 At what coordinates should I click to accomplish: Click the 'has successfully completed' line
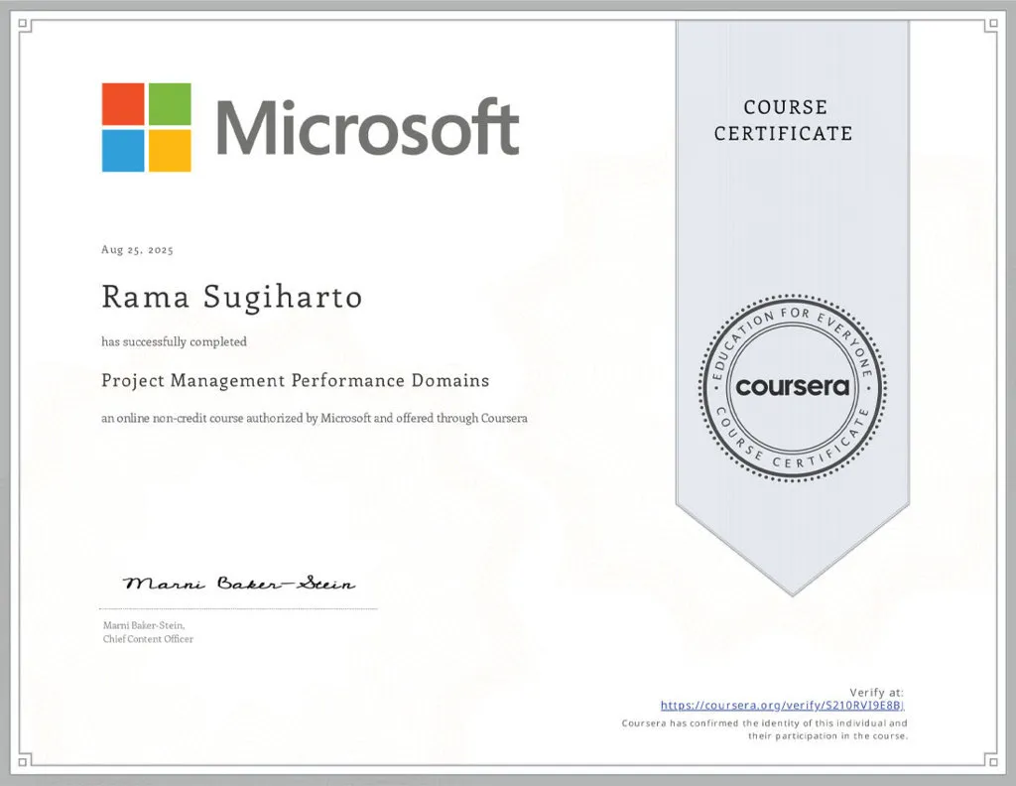click(x=174, y=341)
